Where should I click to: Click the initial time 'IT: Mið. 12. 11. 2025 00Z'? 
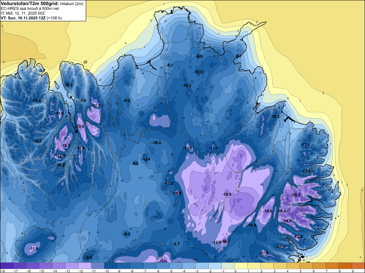pos(23,13)
